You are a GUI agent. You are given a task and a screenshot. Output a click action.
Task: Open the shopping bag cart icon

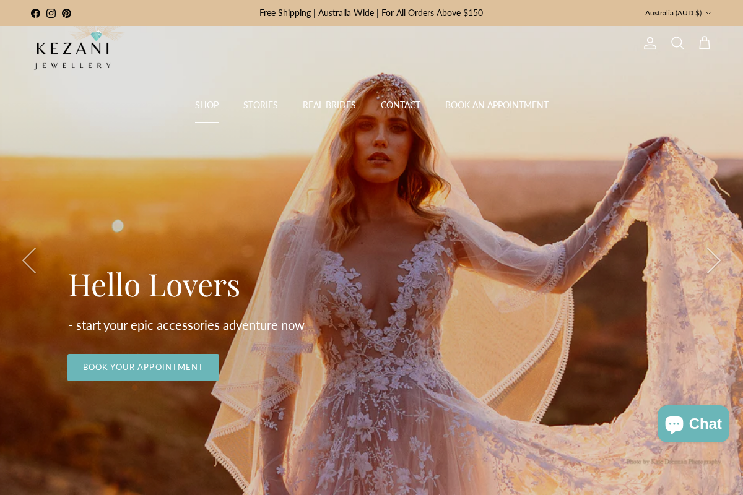[x=705, y=43]
